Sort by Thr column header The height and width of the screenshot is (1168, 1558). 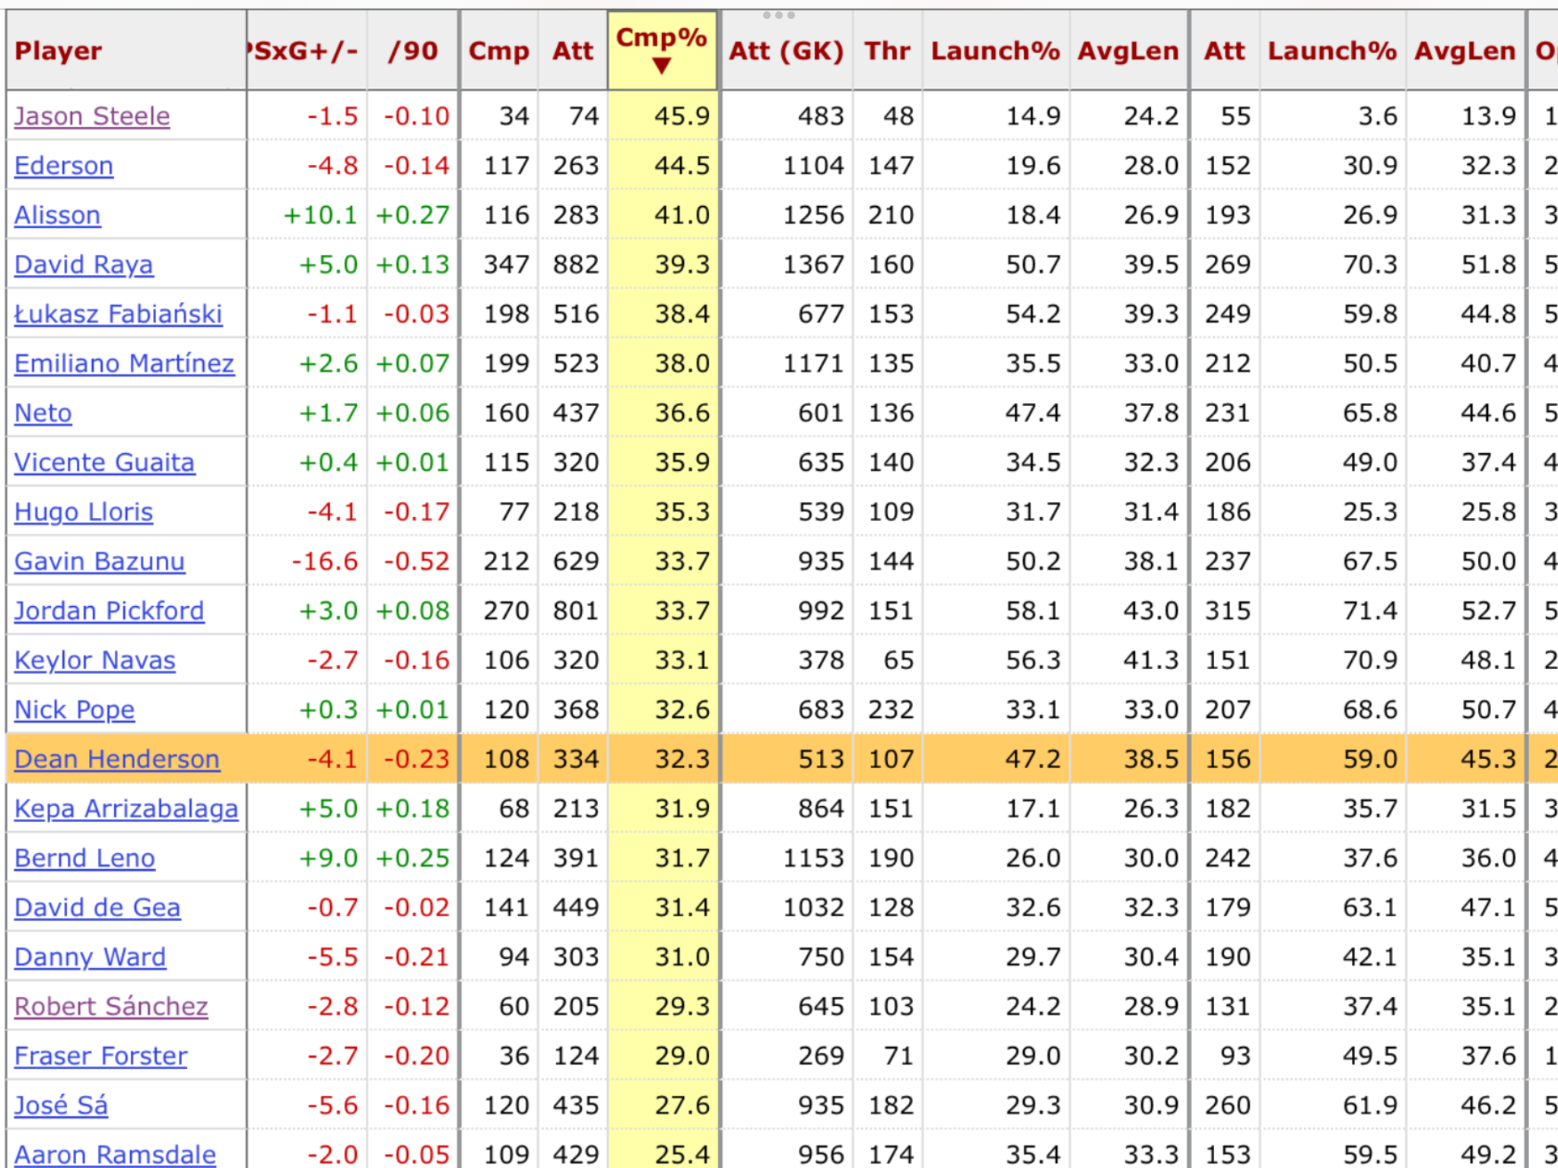click(x=888, y=51)
